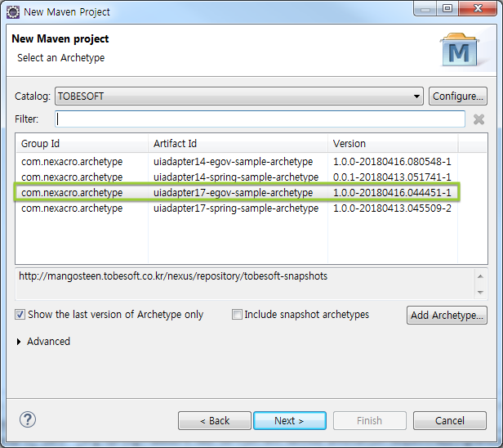The width and height of the screenshot is (503, 448).
Task: Select uiadapter14-egov-sample-archetype row
Action: (233, 162)
